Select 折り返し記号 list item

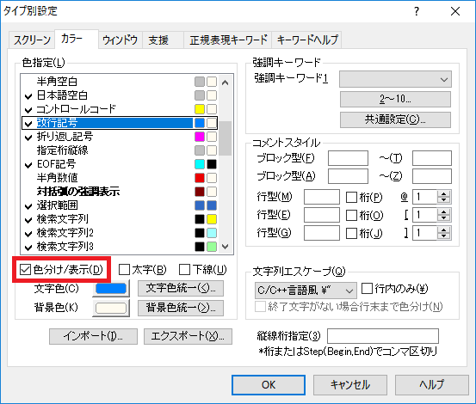(120, 137)
